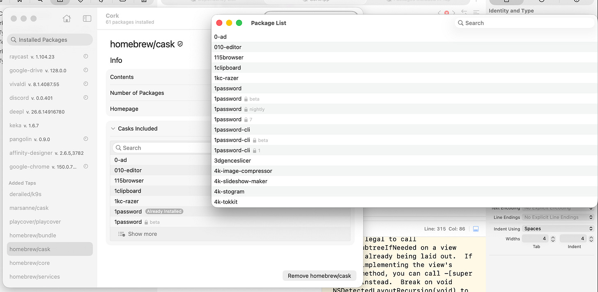Click lock icon beside 1password beta in Cork's cask list
The image size is (598, 292).
pos(146,222)
